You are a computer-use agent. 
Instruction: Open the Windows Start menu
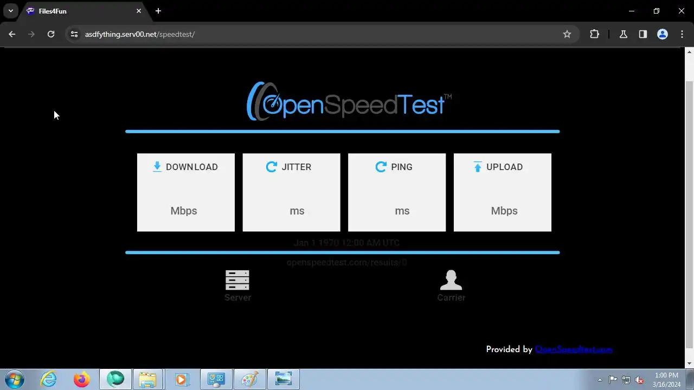14,379
